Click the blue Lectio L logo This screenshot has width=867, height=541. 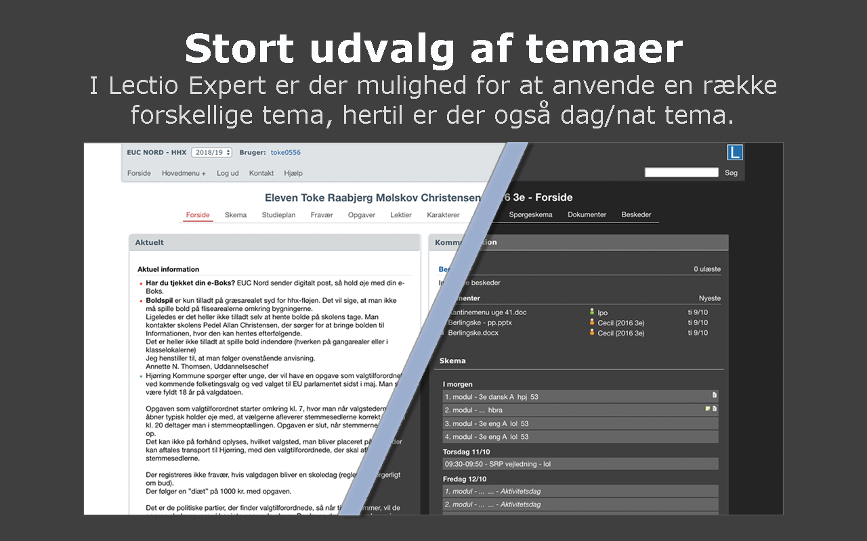pyautogui.click(x=734, y=152)
